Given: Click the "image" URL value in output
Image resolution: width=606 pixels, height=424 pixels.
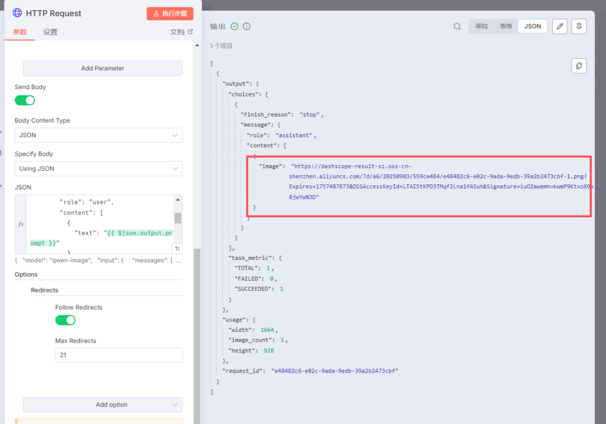Looking at the screenshot, I should click(x=440, y=181).
